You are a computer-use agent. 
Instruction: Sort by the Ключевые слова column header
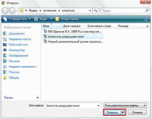coord(101,26)
